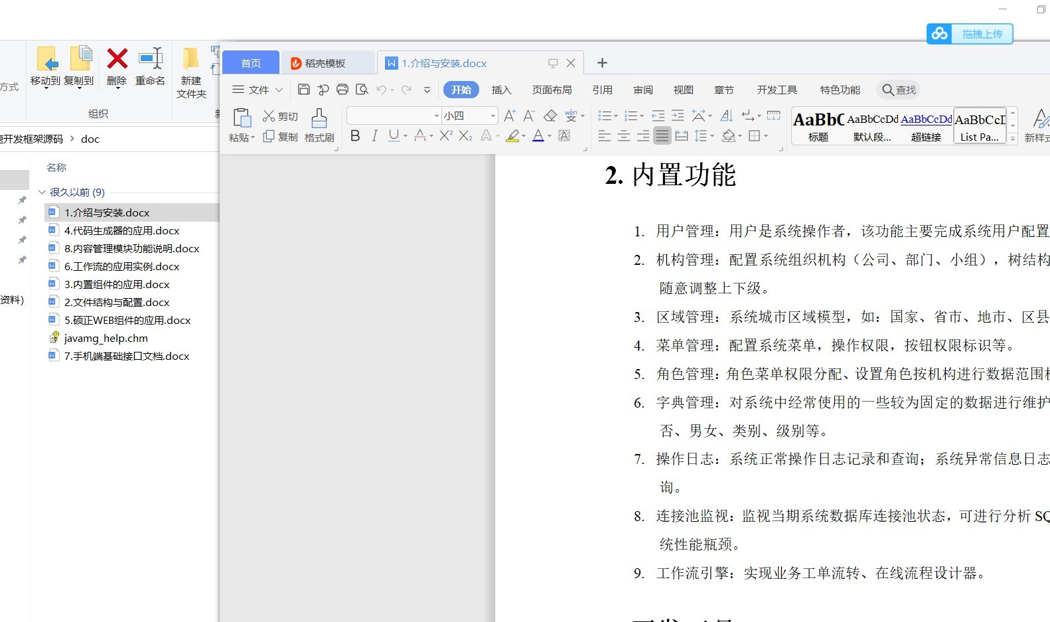
Task: Click 移动到 Move To in Explorer ribbon
Action: pos(46,66)
